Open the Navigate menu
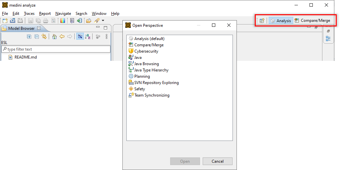The width and height of the screenshot is (340, 170). coord(63,14)
